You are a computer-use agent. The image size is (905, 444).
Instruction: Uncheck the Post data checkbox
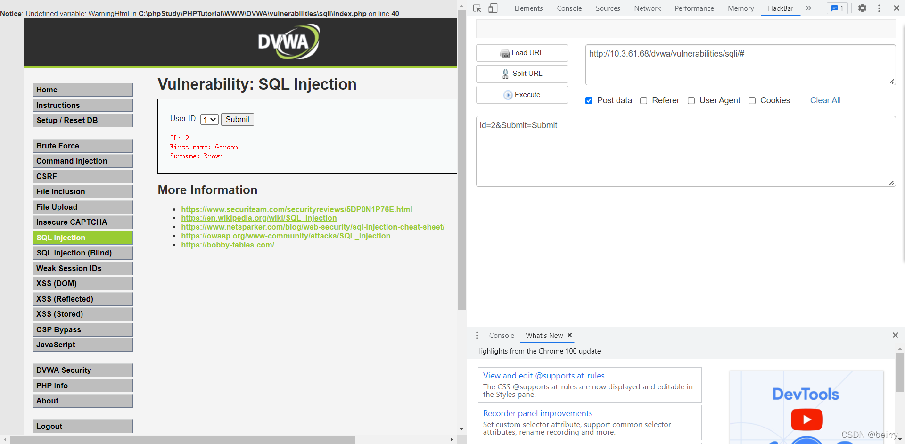[x=589, y=100]
